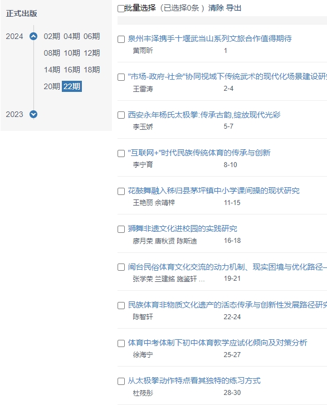
Task: Open 从太极拳动作特点看其独特的练习方式 article
Action: [x=194, y=380]
